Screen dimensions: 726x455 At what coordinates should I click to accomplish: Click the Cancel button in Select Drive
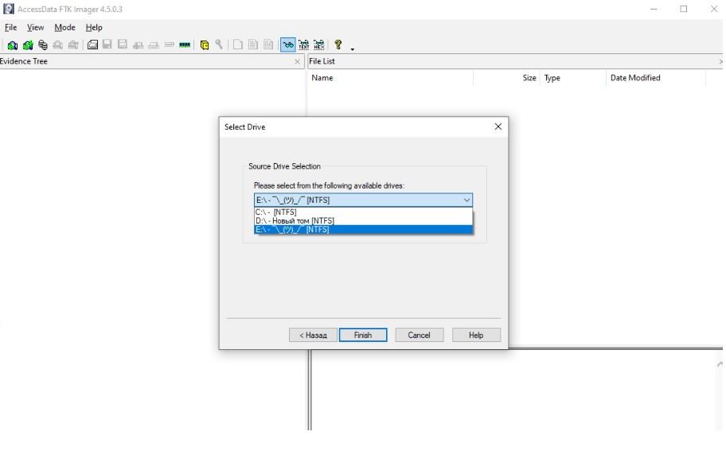click(x=419, y=335)
